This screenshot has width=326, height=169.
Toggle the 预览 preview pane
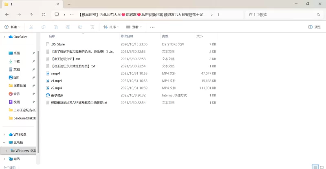314,27
